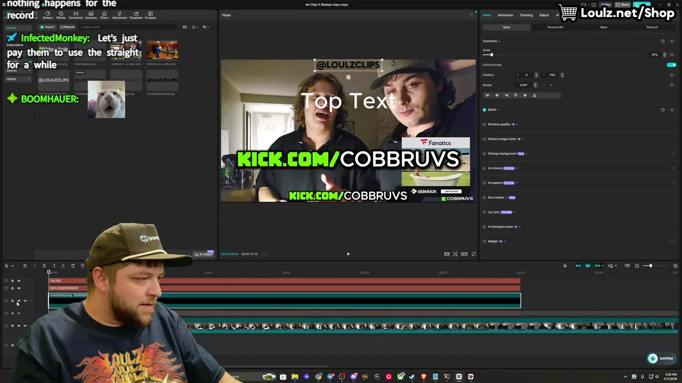Select the Mask sub-tab
The image size is (682, 383).
coord(604,27)
